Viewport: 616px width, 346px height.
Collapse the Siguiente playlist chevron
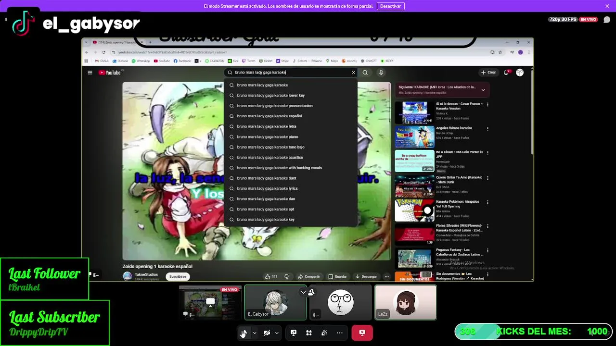tap(483, 90)
